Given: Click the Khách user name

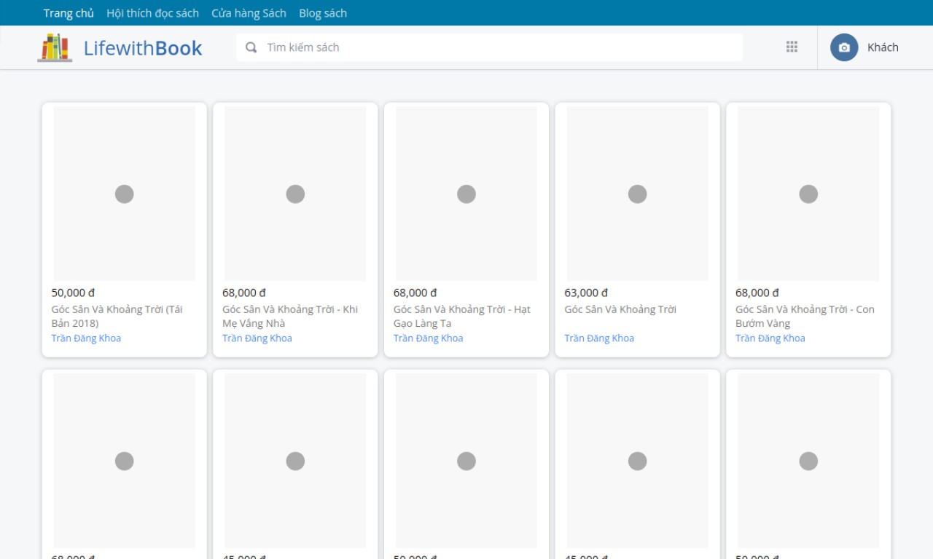Looking at the screenshot, I should 883,47.
